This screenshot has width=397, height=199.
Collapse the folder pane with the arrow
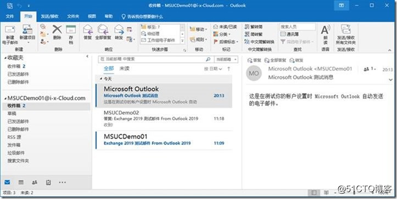pos(87,56)
